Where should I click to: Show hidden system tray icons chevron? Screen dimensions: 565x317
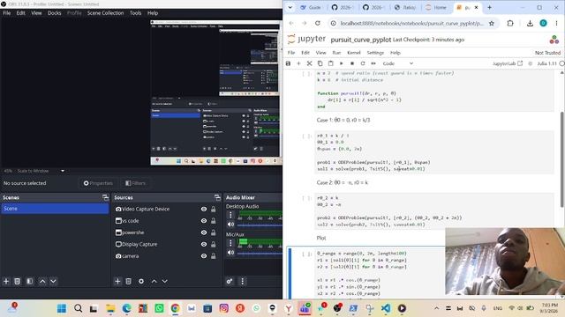(x=436, y=308)
